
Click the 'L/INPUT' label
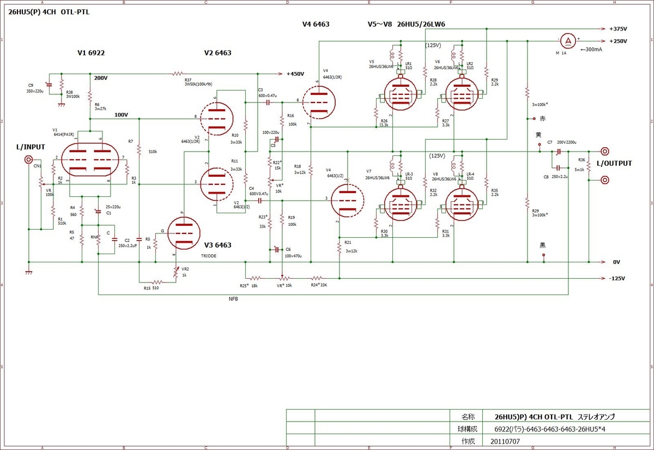[32, 147]
